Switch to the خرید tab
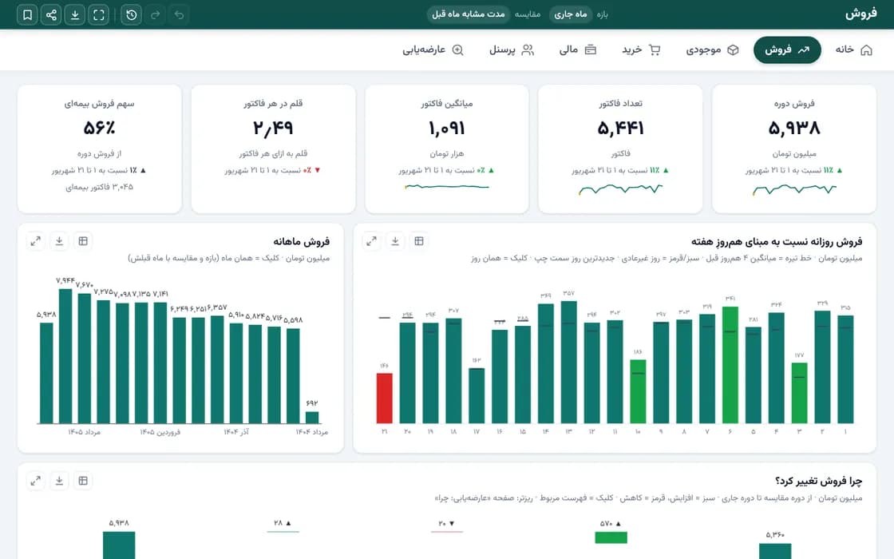 (641, 50)
